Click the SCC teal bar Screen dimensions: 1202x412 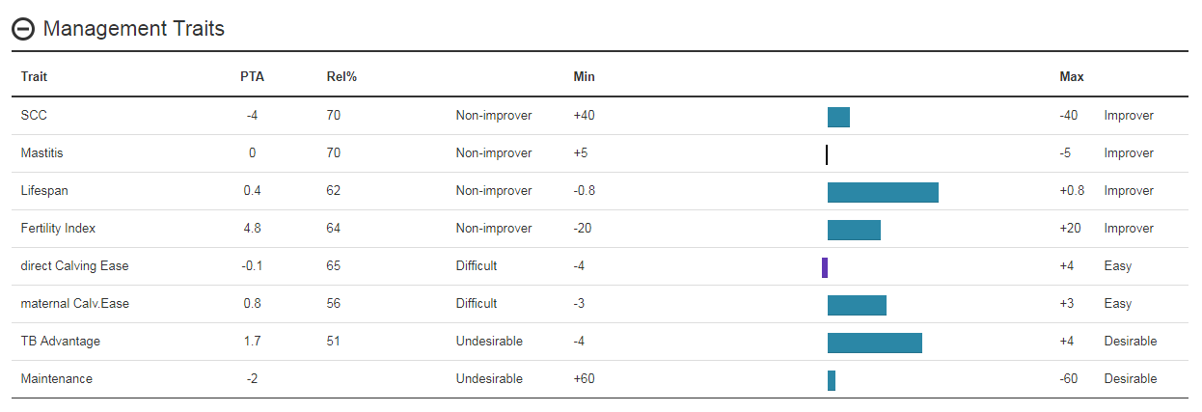point(838,117)
